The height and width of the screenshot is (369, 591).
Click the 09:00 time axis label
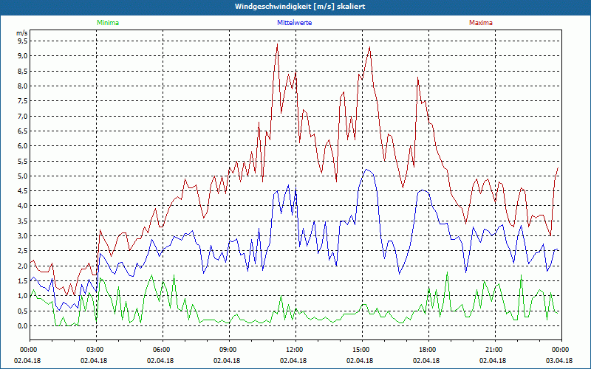point(229,350)
